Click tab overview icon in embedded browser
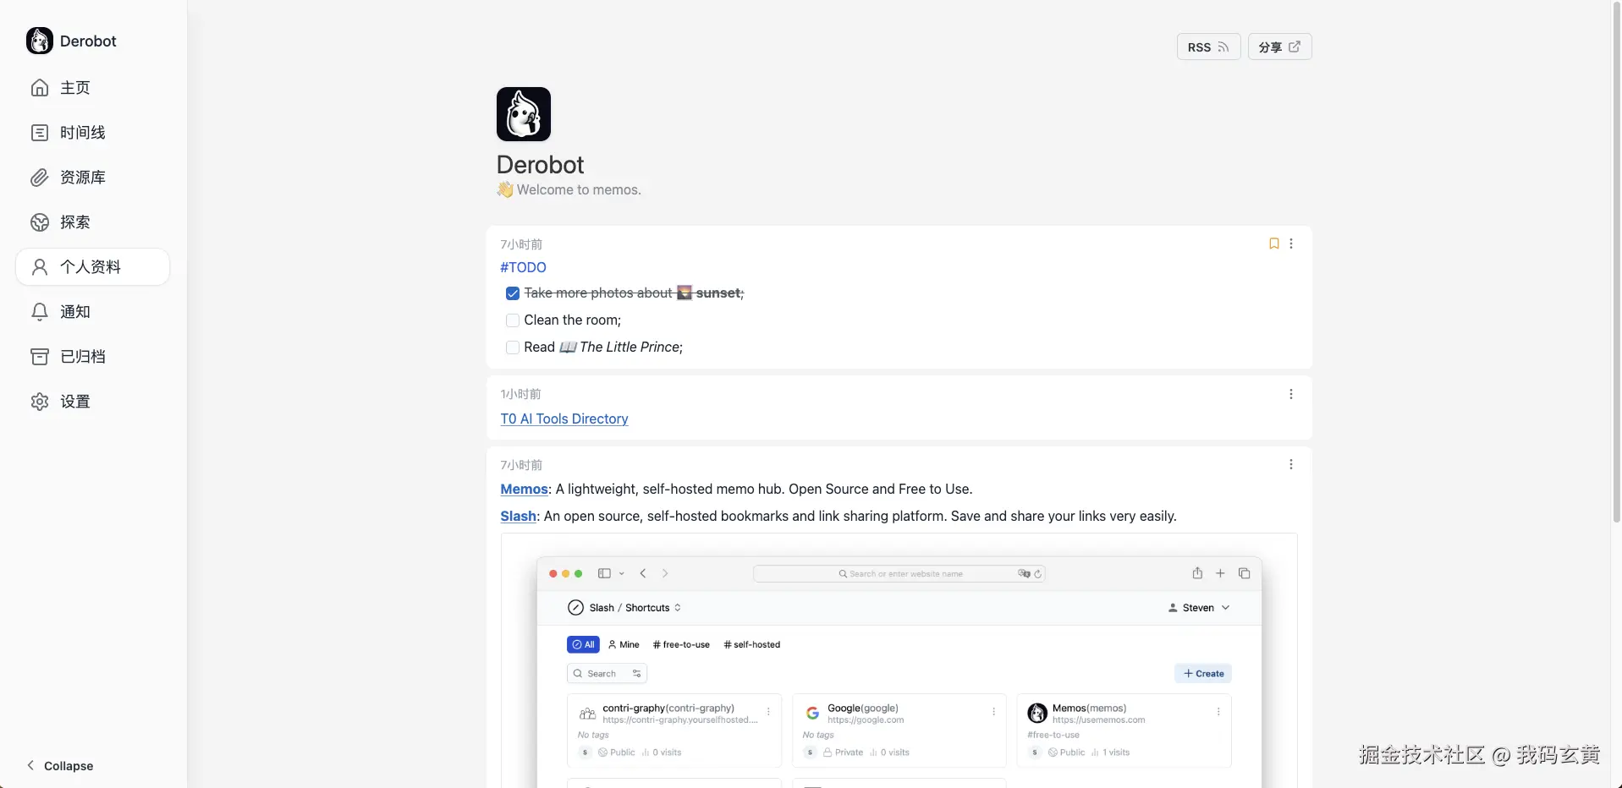Screen dimensions: 1622x788 pyautogui.click(x=1244, y=573)
